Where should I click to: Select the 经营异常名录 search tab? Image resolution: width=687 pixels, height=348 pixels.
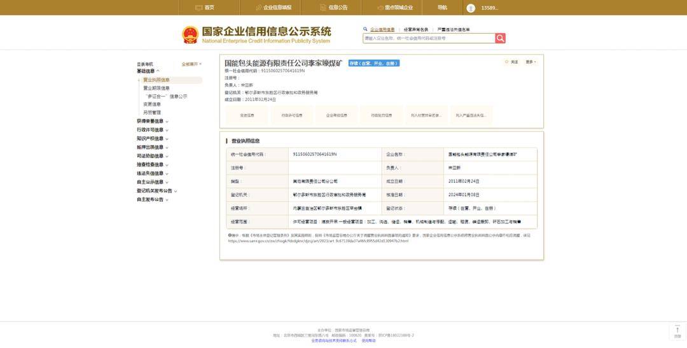[416, 29]
